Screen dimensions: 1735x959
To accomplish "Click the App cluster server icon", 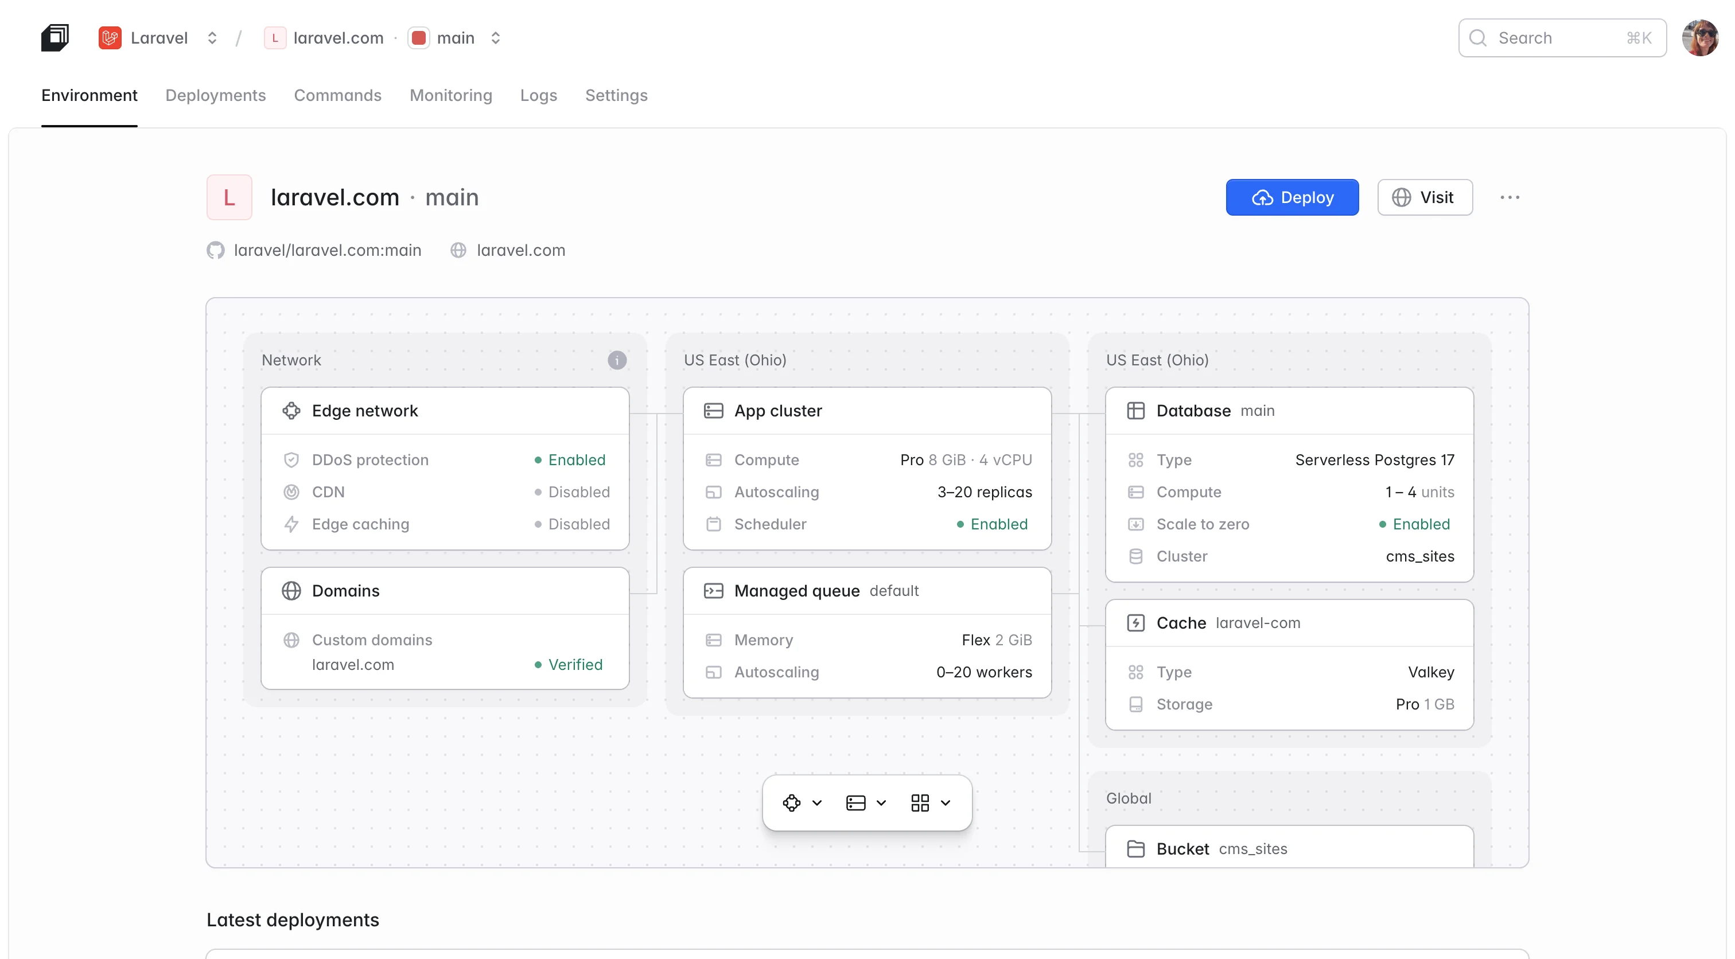I will (713, 411).
